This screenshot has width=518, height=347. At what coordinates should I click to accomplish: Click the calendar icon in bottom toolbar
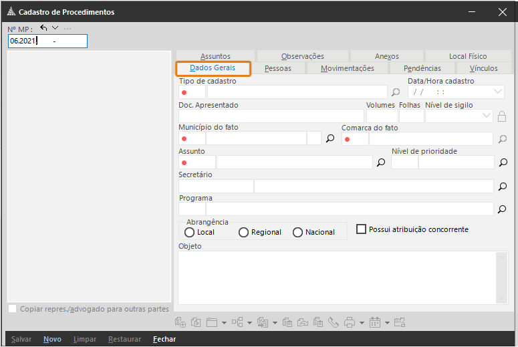374,322
